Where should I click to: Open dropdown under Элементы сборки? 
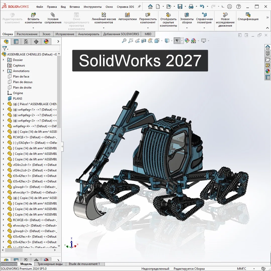(187, 28)
